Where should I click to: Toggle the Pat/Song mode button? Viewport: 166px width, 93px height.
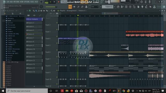tap(46, 2)
